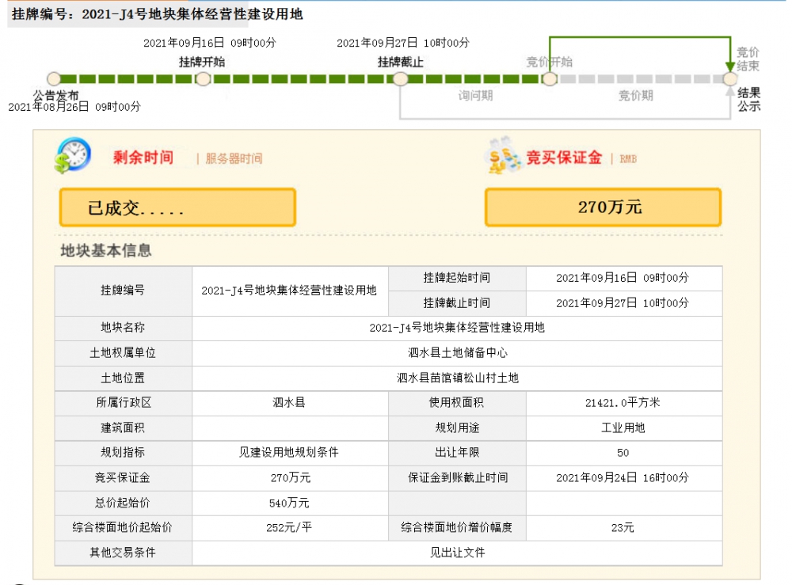792x585 pixels.
Task: Click the 挂牌截止 timeline marker circle
Action: [x=401, y=78]
